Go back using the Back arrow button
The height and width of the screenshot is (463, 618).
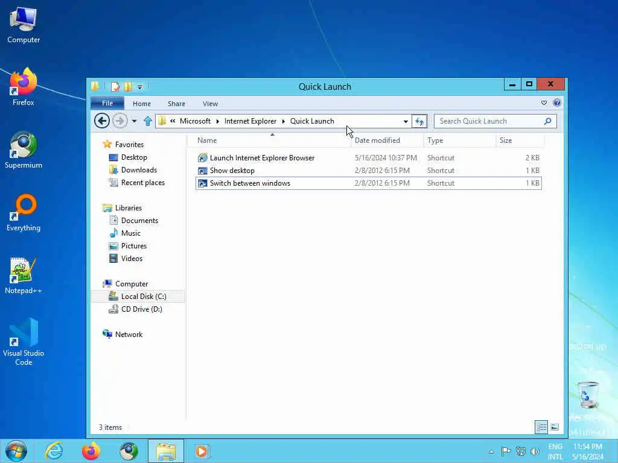click(x=101, y=121)
